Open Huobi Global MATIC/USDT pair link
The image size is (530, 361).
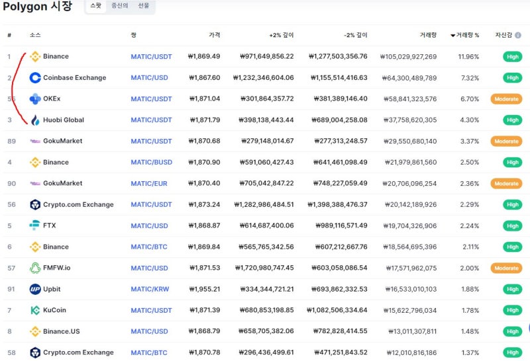(151, 120)
